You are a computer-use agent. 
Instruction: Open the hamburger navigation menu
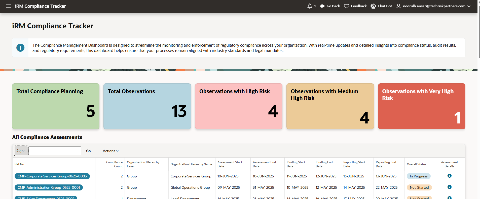[9, 6]
